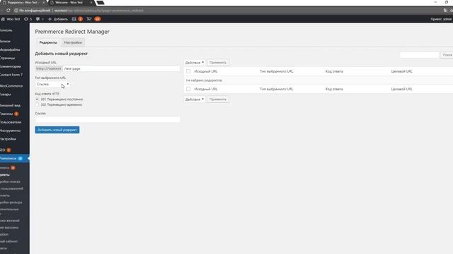Open the top Действия bulk actions dropdown
The height and width of the screenshot is (254, 453).
(195, 63)
